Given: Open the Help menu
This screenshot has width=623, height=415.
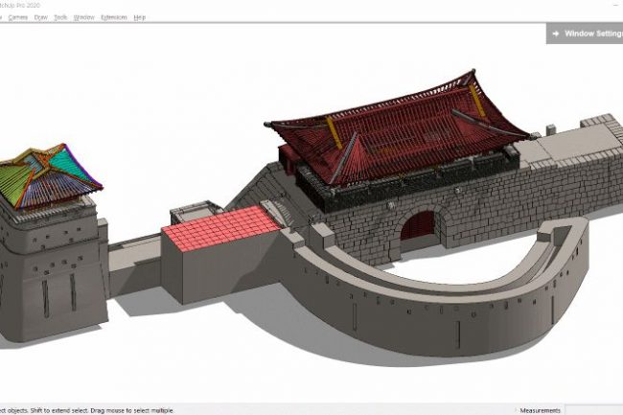Looking at the screenshot, I should (140, 17).
